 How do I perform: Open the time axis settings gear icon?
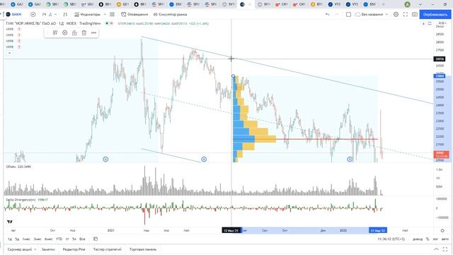(442, 230)
